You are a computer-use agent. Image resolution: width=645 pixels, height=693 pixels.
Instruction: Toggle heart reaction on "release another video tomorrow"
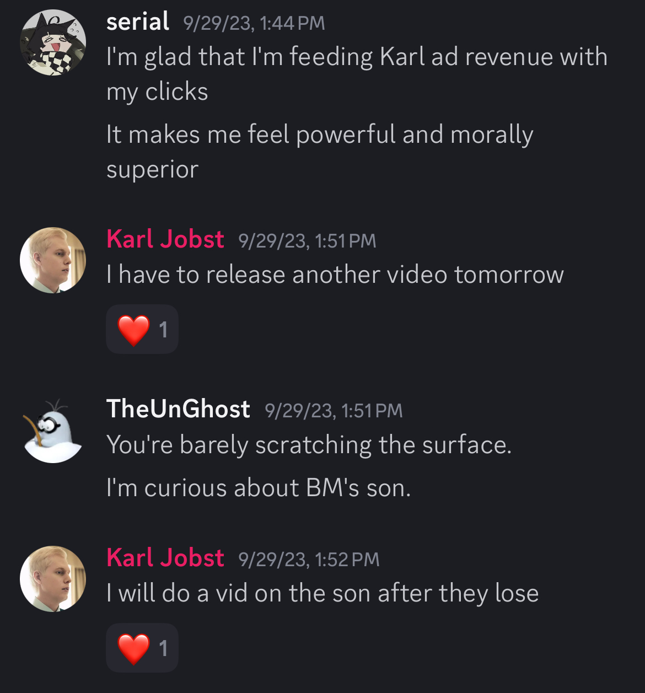click(142, 330)
